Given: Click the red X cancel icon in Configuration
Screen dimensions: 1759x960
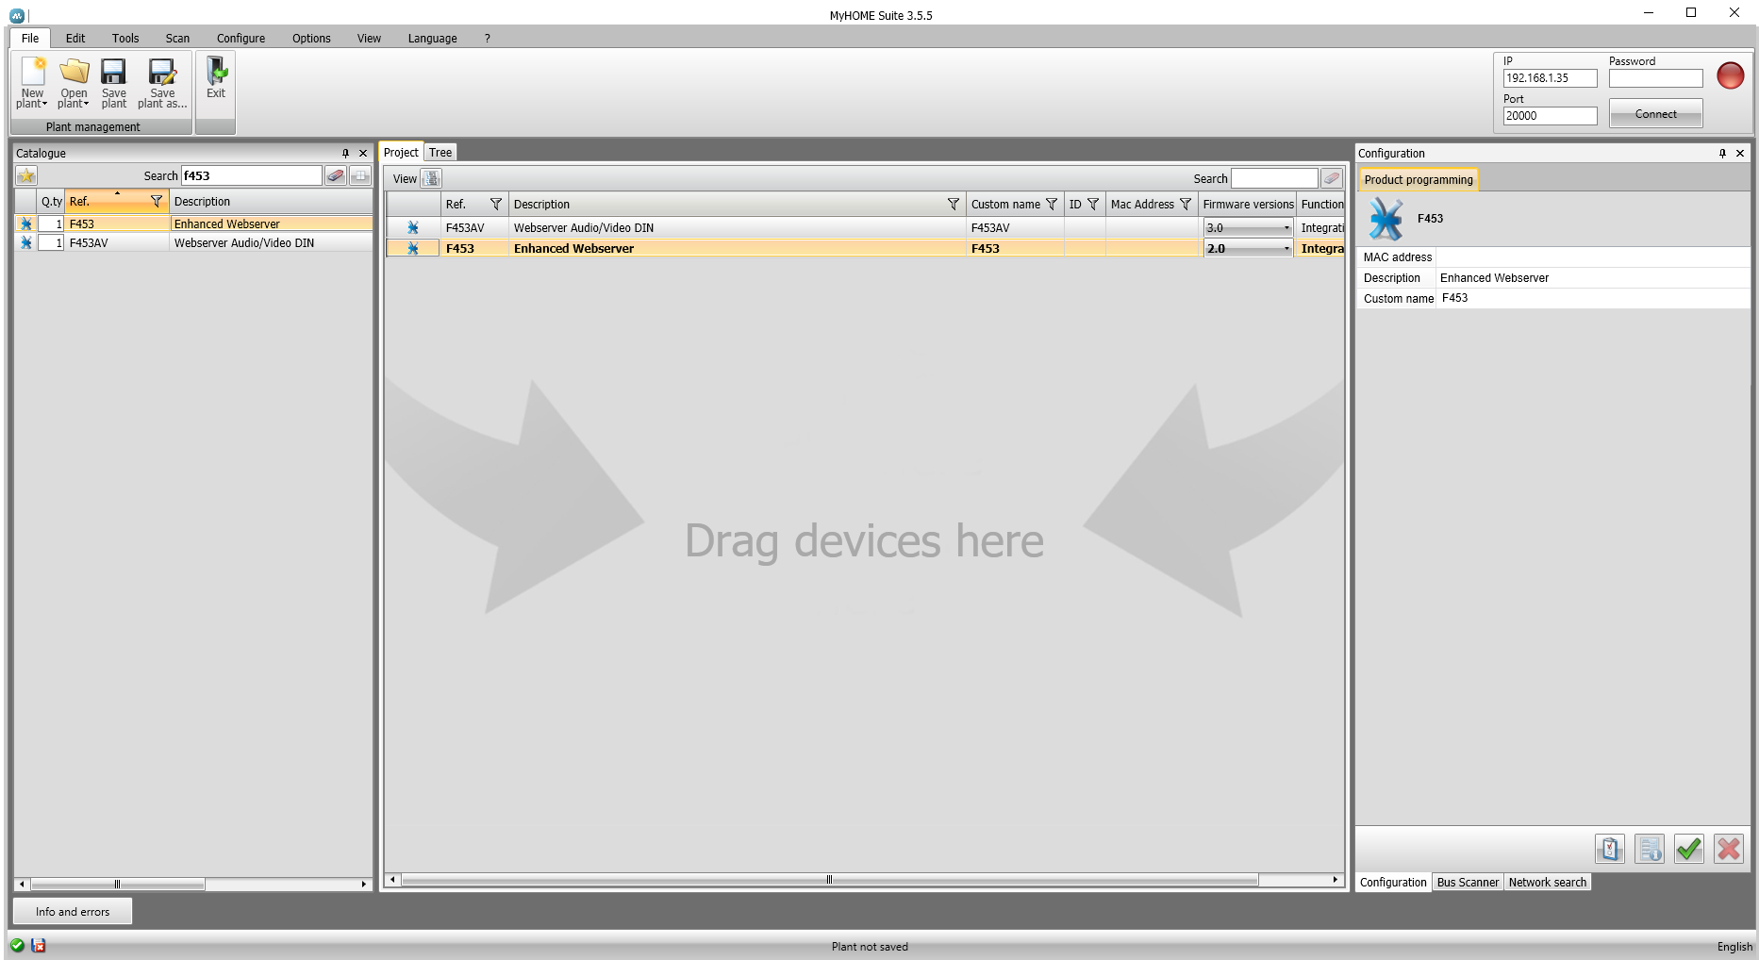Looking at the screenshot, I should 1729,850.
